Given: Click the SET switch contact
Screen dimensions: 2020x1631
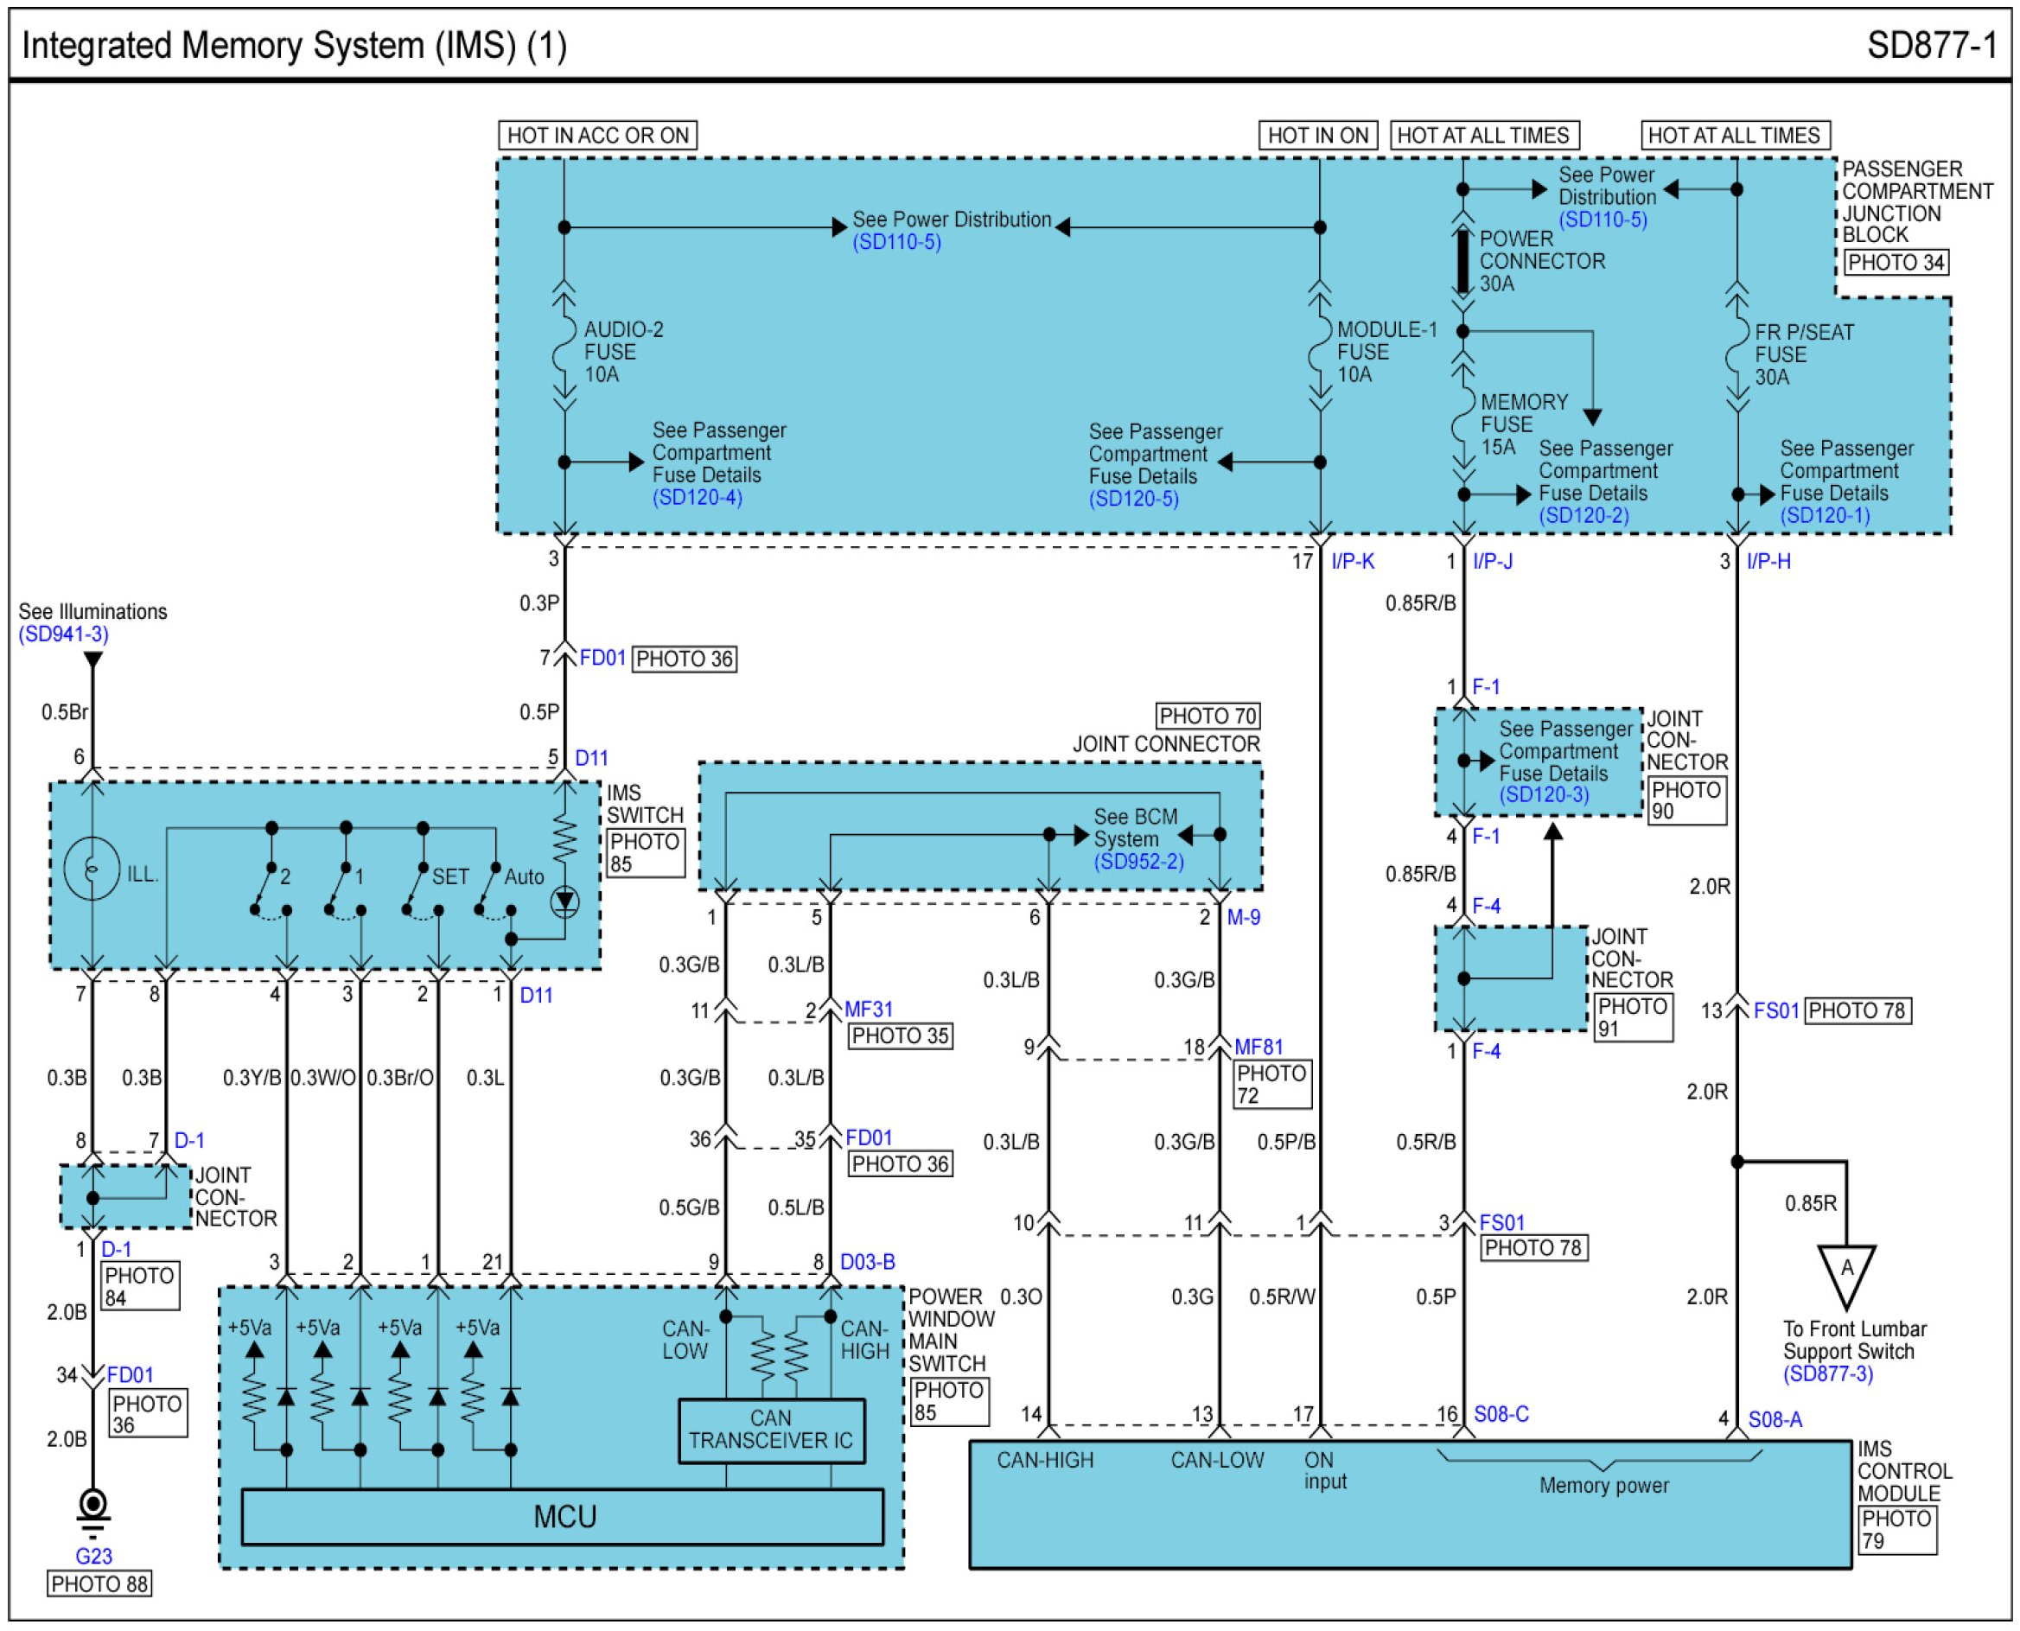Looking at the screenshot, I should 415,888.
